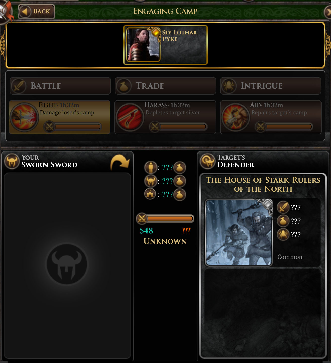
Task: Click the bloody sword Fight icon
Action: click(x=24, y=117)
